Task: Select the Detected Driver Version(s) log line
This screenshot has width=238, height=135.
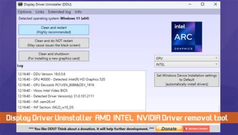Action: click(x=56, y=96)
